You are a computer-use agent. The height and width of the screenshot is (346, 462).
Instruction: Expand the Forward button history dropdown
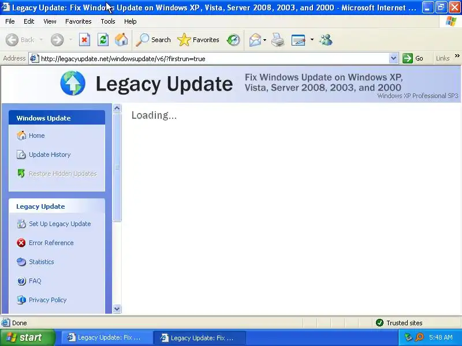[70, 39]
